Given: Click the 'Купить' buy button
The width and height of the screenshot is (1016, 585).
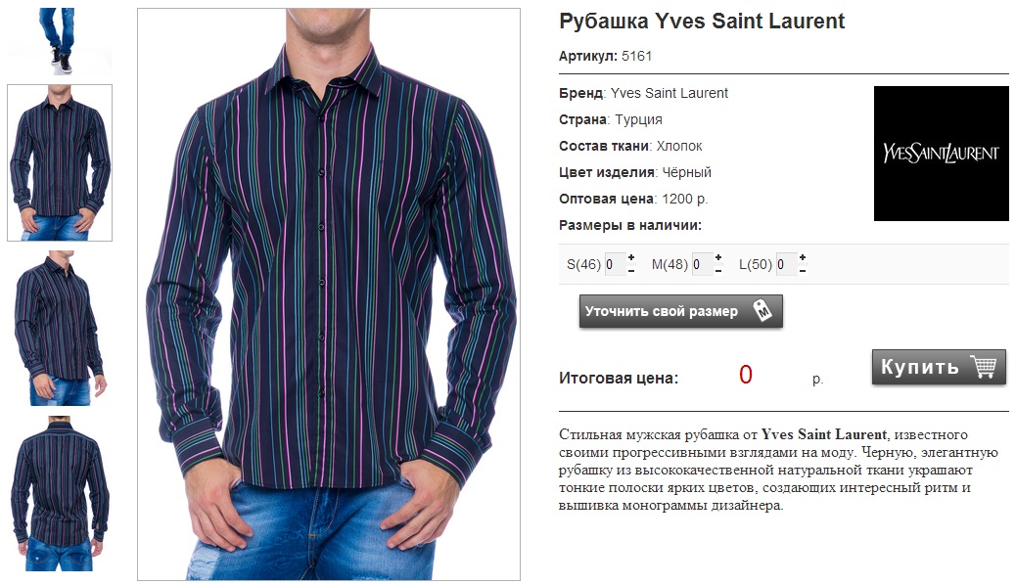Looking at the screenshot, I should click(x=939, y=367).
